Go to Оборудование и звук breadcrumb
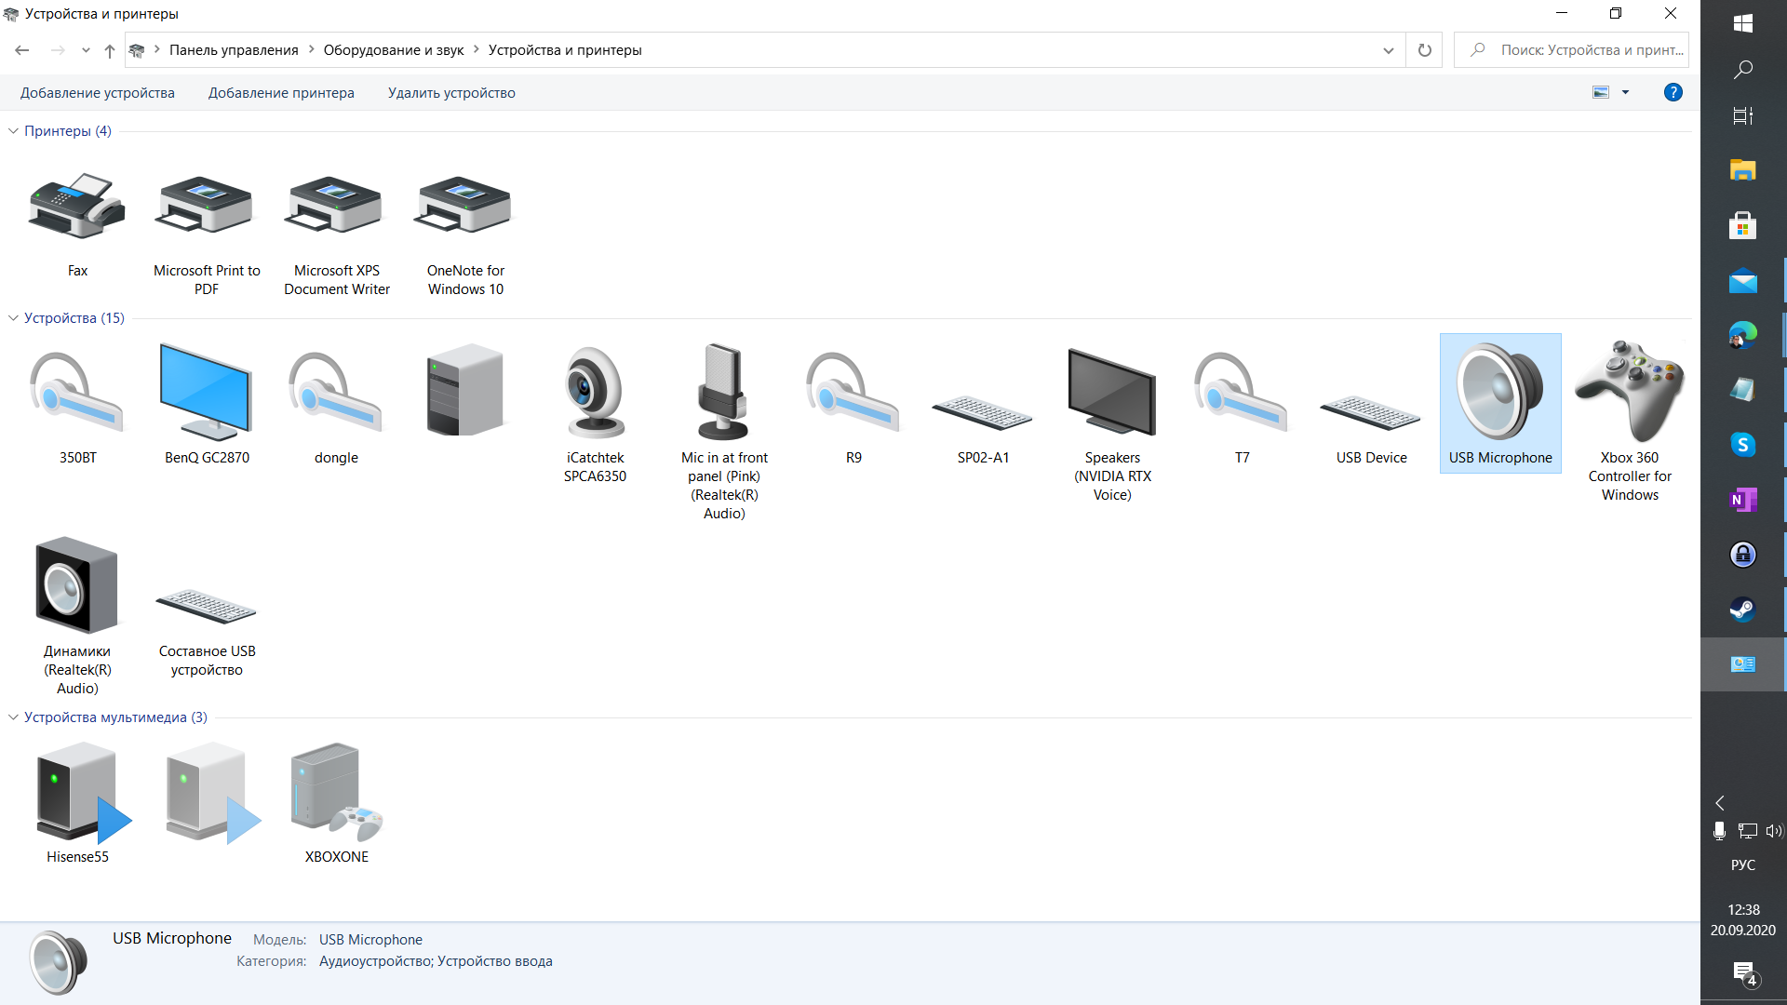 point(394,50)
